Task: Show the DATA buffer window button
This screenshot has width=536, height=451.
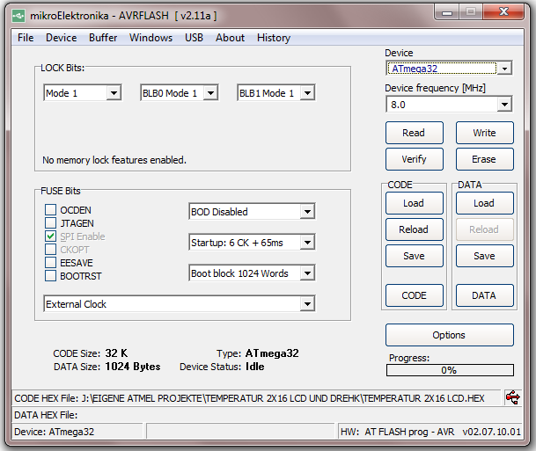Action: (485, 295)
